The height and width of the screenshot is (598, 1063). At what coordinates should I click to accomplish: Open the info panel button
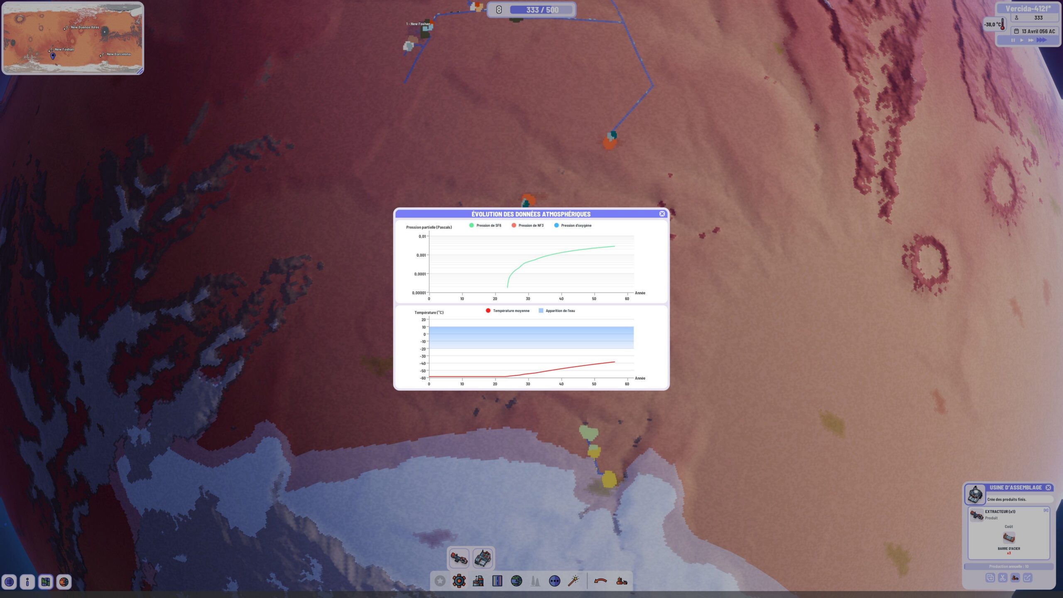click(27, 582)
